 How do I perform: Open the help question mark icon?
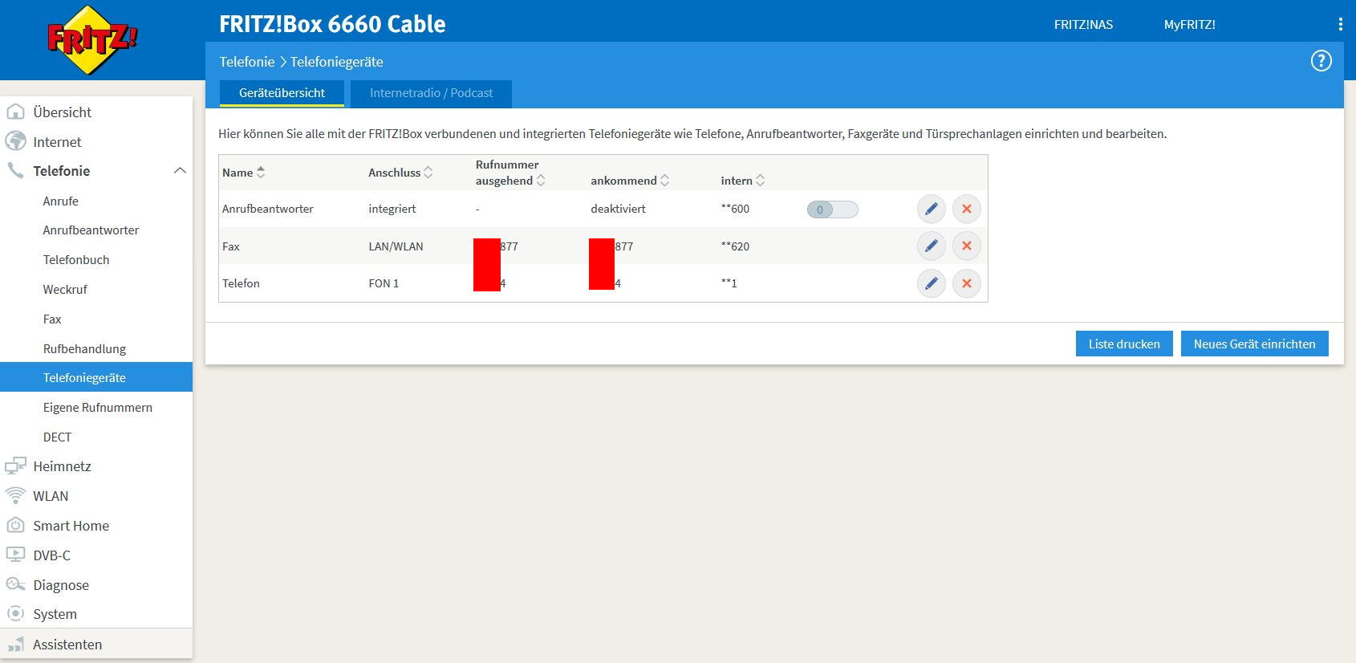(x=1321, y=61)
